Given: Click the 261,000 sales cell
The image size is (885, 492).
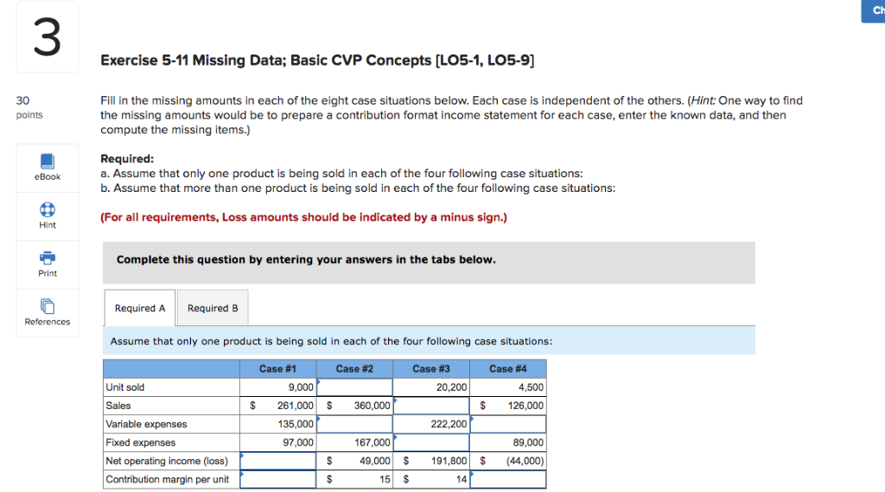Looking at the screenshot, I should click(278, 406).
